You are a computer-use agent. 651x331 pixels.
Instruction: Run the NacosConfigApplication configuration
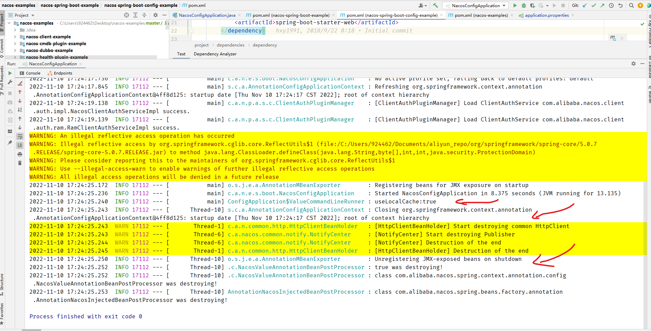click(x=515, y=5)
